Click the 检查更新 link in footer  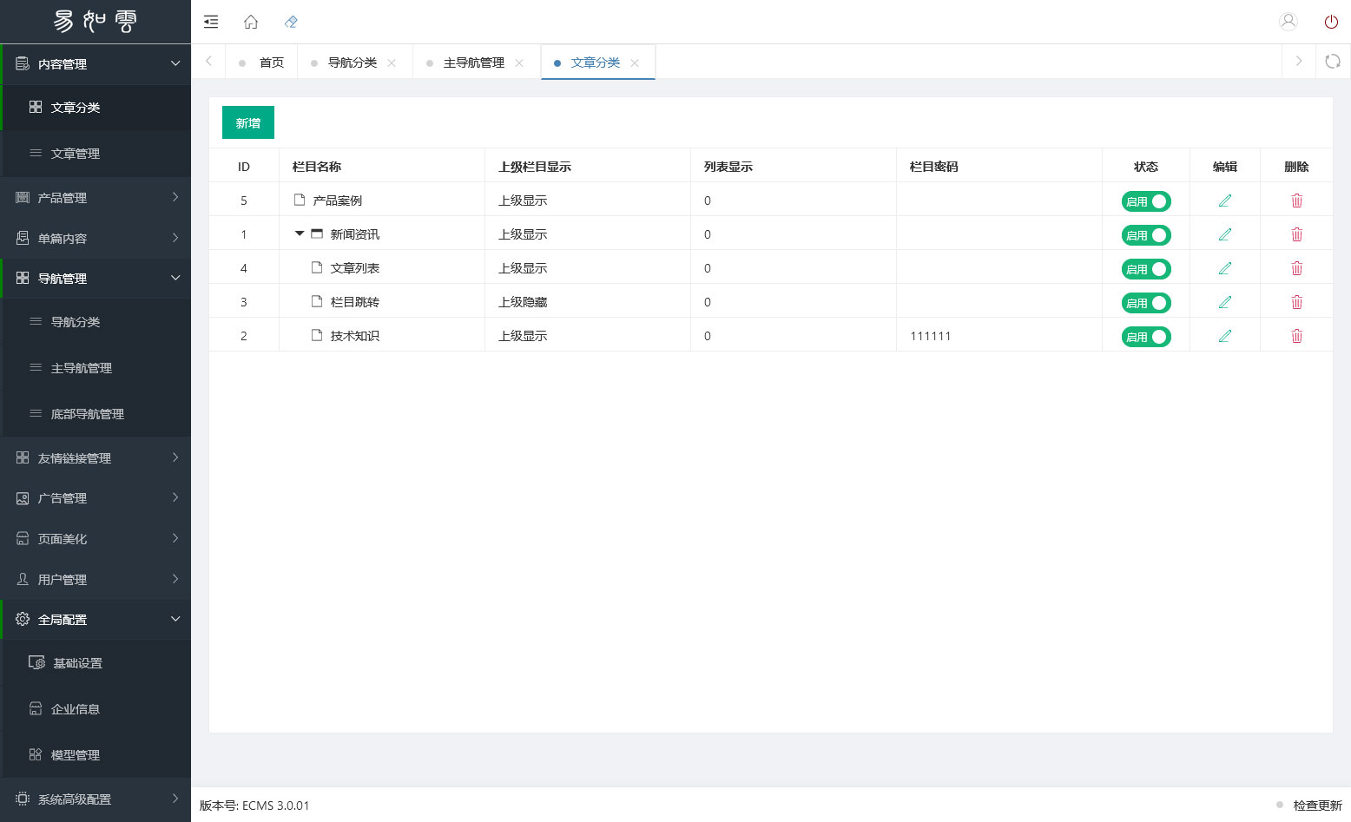[1317, 806]
